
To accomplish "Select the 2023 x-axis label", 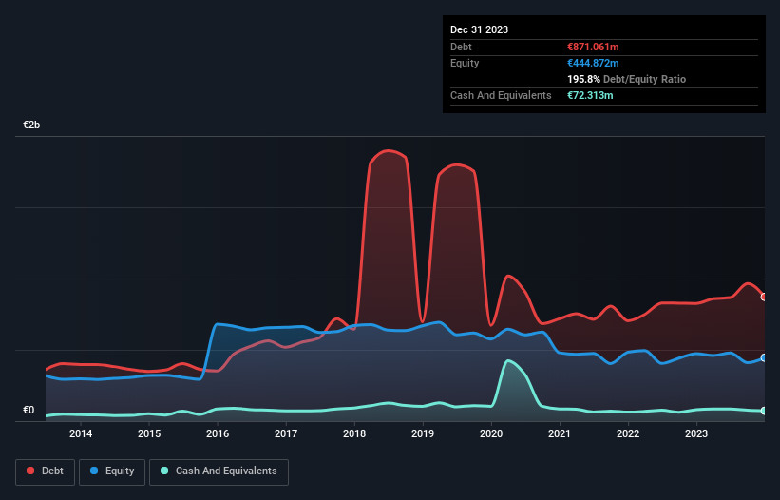I will (x=696, y=433).
